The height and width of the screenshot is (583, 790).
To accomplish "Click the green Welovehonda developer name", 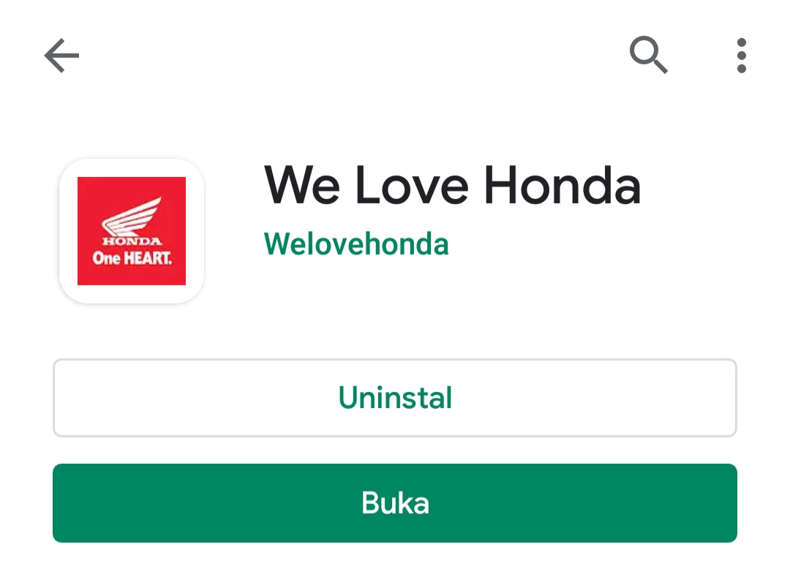I will coord(356,244).
